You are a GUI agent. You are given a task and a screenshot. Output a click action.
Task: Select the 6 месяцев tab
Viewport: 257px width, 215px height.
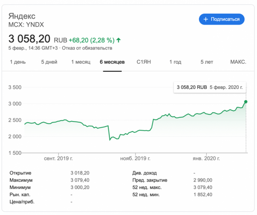pos(112,62)
